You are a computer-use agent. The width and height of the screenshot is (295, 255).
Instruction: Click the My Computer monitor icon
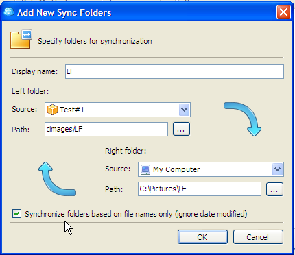pos(145,169)
